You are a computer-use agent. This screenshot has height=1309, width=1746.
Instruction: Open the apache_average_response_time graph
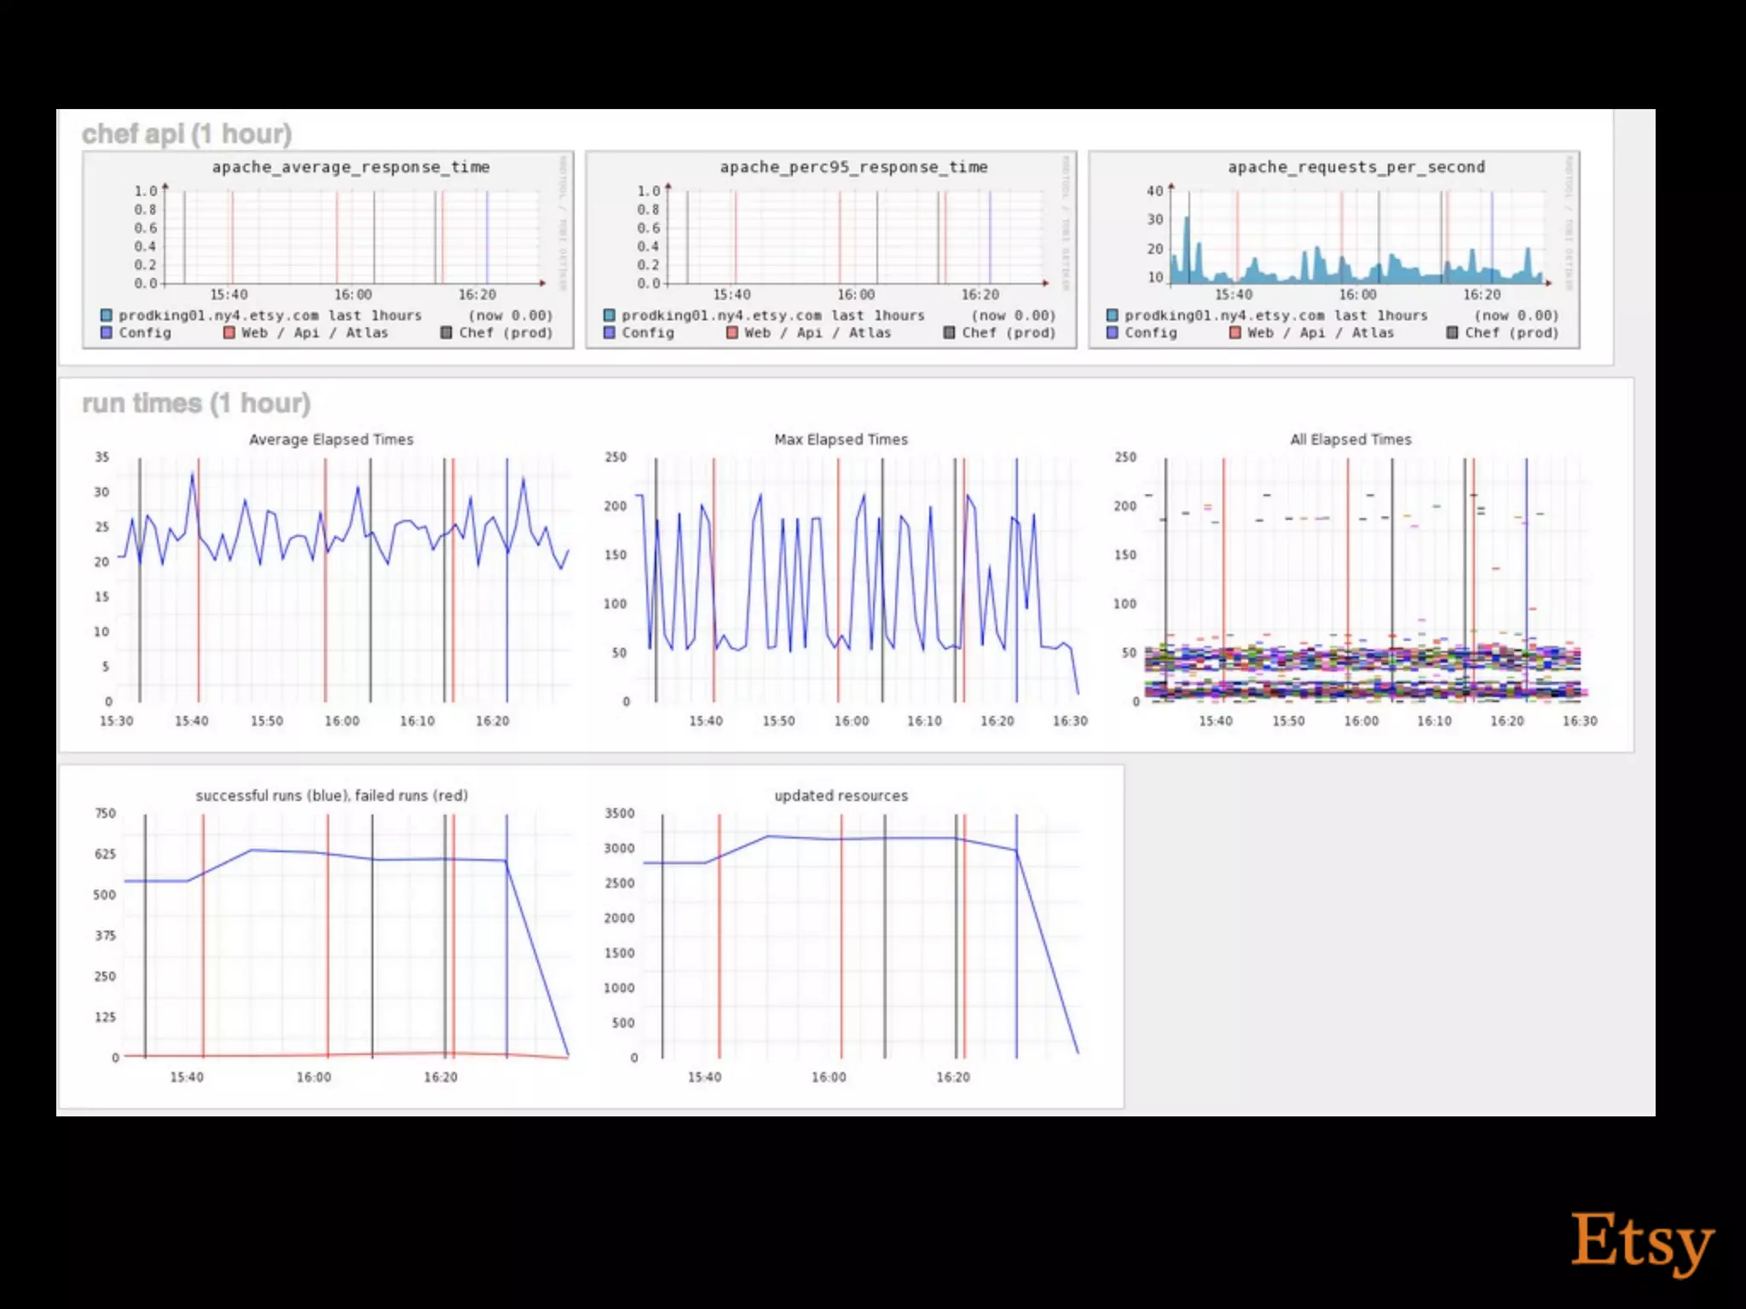351,236
